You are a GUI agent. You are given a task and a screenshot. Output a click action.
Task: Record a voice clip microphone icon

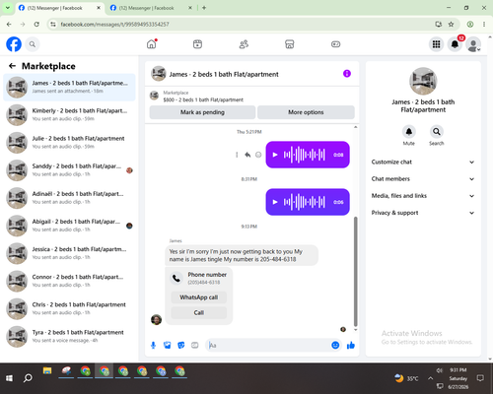153,345
